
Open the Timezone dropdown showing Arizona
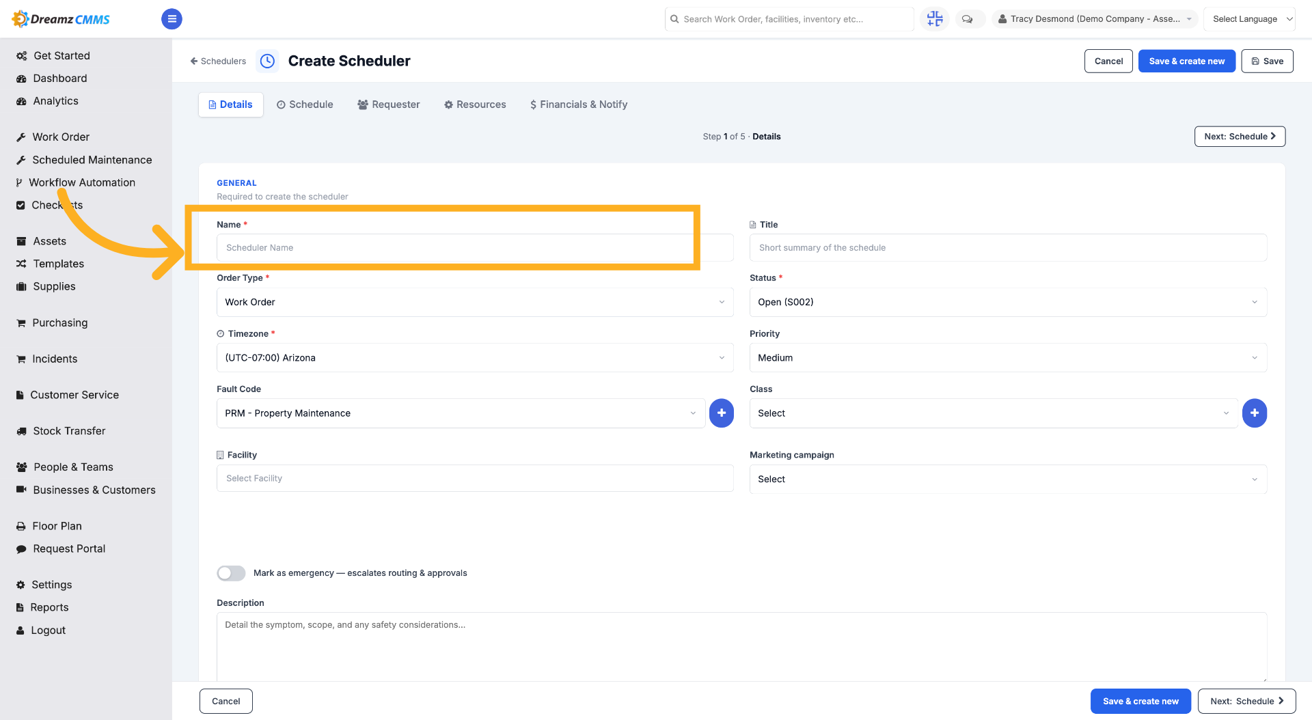pyautogui.click(x=475, y=358)
